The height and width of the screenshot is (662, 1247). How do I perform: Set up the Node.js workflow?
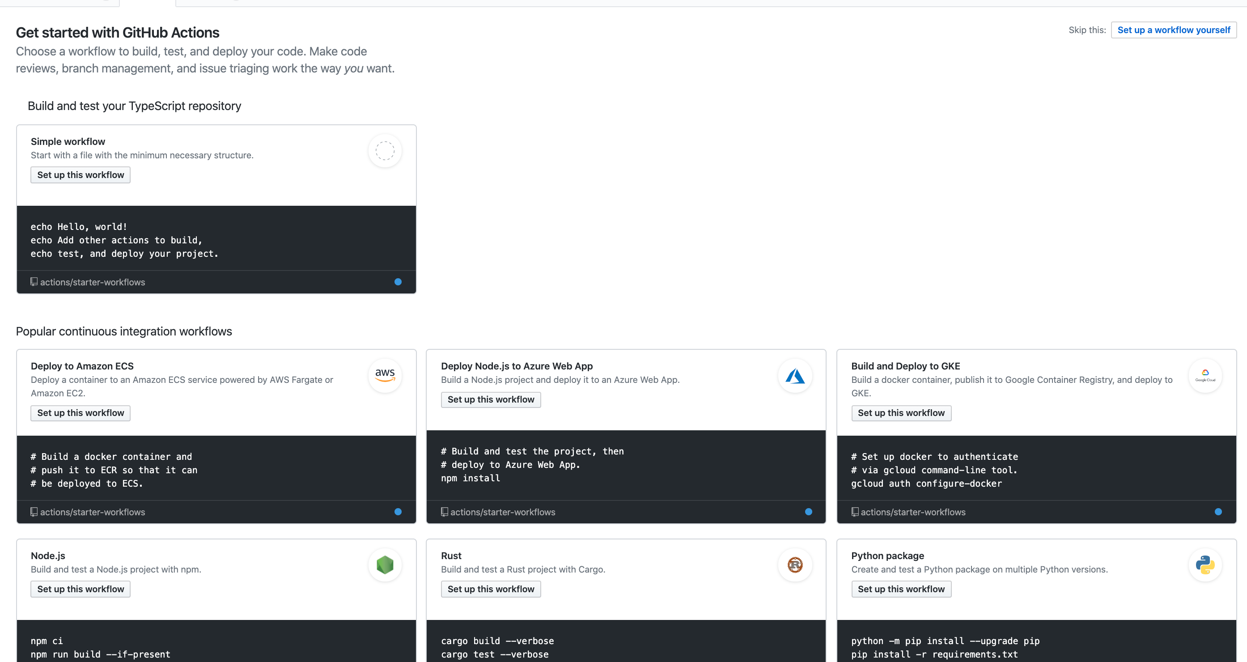pyautogui.click(x=81, y=589)
